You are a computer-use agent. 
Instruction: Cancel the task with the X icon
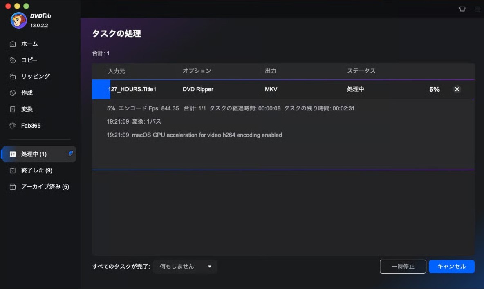click(x=457, y=89)
